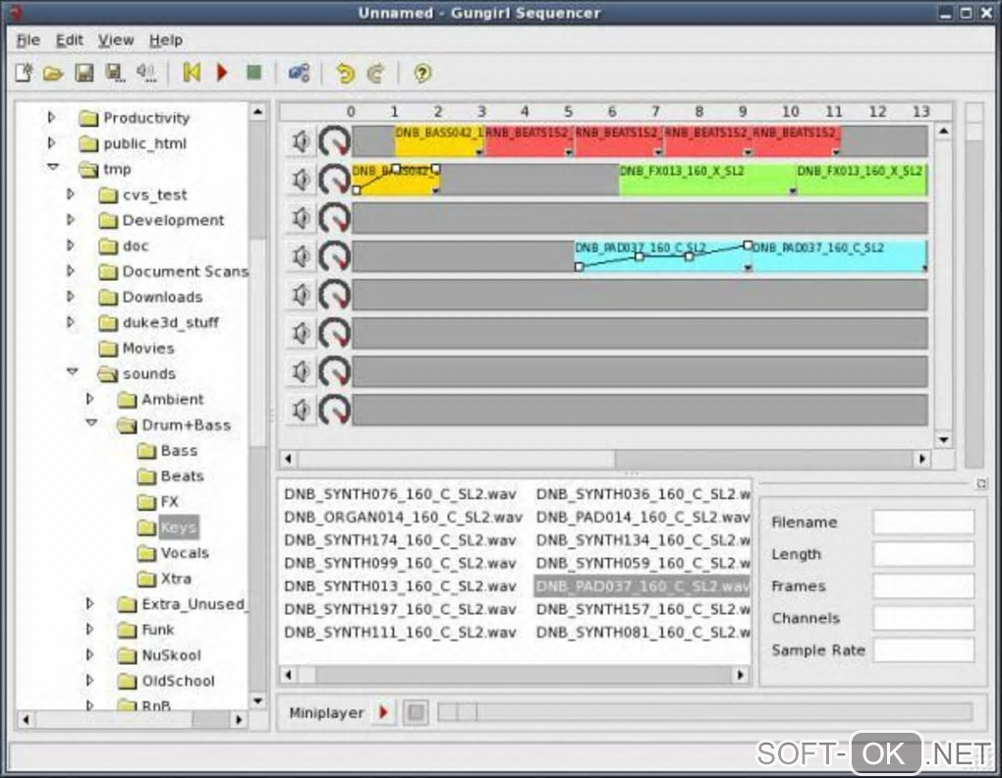The image size is (1002, 778).
Task: Click the file list scroll right arrow
Action: (741, 675)
